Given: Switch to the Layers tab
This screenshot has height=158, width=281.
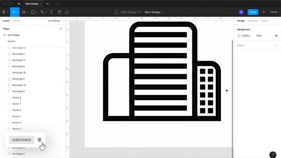Looking at the screenshot, I should point(7,21).
